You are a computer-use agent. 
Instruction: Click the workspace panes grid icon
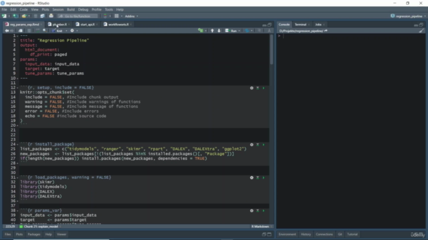point(116,16)
